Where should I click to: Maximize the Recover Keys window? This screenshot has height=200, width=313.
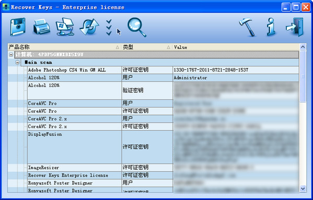(x=296, y=7)
